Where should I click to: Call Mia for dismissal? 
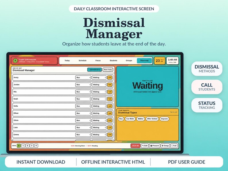pyautogui.click(x=110, y=92)
